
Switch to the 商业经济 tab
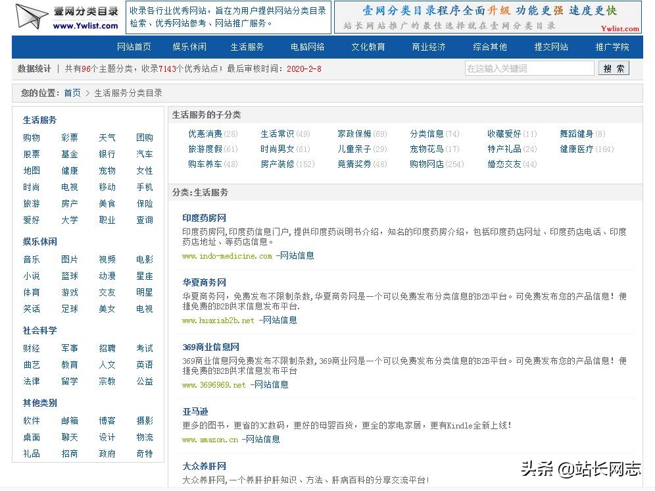428,47
